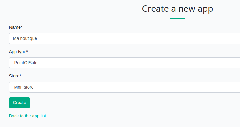Screen dimensions: 240x127
Task: Click the App type* label
Action: (19, 52)
